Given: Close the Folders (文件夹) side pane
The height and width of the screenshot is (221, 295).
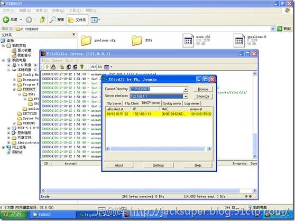Looking at the screenshot, I should pos(74,34).
